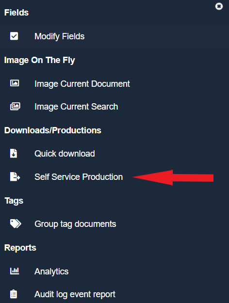This screenshot has width=229, height=303.
Task: Open the Audit log event report label
Action: tap(75, 294)
